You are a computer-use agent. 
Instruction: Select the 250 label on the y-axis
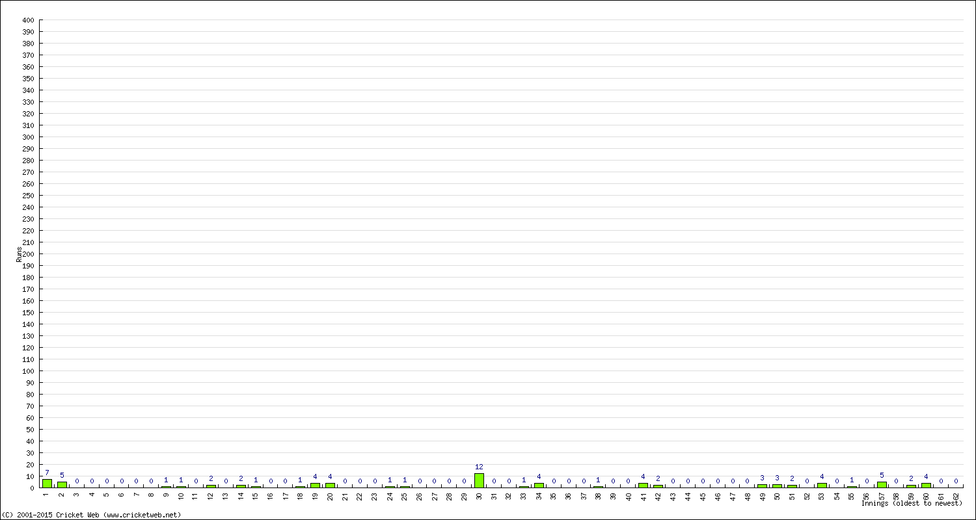(x=27, y=196)
